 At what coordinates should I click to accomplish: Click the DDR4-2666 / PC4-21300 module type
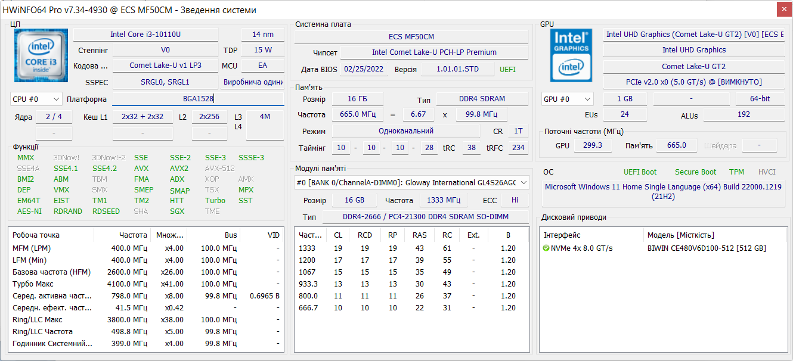click(x=426, y=217)
